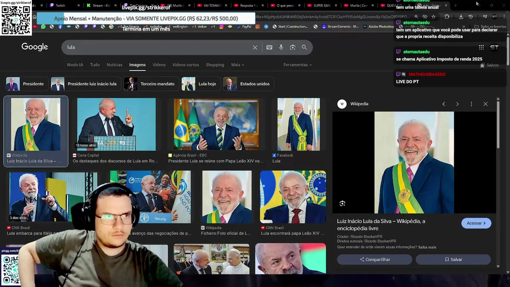The image size is (510, 287).
Task: Select the Ficheiro:Foto oficial Wikipedia thumbnail
Action: click(x=227, y=197)
